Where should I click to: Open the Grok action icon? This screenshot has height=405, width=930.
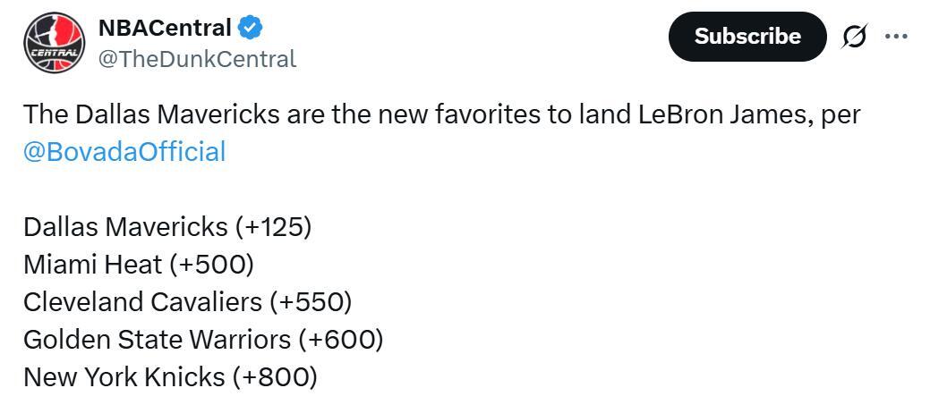(855, 37)
